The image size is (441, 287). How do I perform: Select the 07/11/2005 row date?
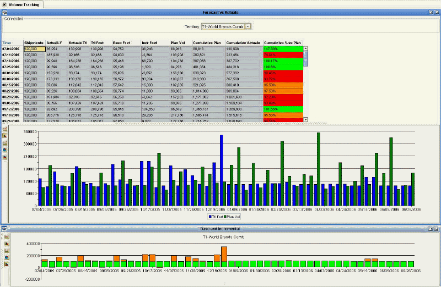pyautogui.click(x=11, y=55)
